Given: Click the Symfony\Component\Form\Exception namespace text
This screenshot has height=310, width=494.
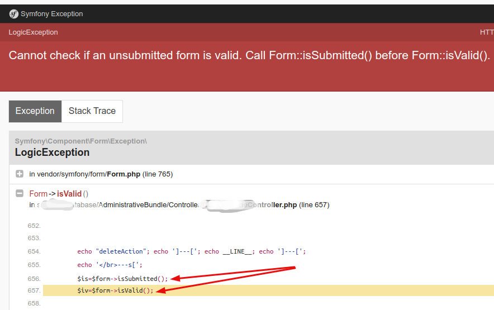Looking at the screenshot, I should [80, 141].
